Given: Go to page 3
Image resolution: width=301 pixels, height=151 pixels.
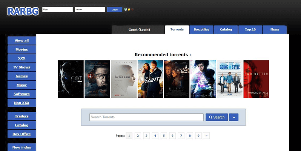Looking at the screenshot, I should pyautogui.click(x=146, y=136).
